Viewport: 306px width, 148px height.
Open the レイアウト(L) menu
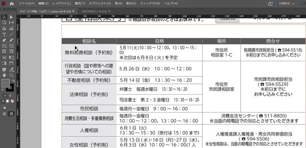click(62, 4)
